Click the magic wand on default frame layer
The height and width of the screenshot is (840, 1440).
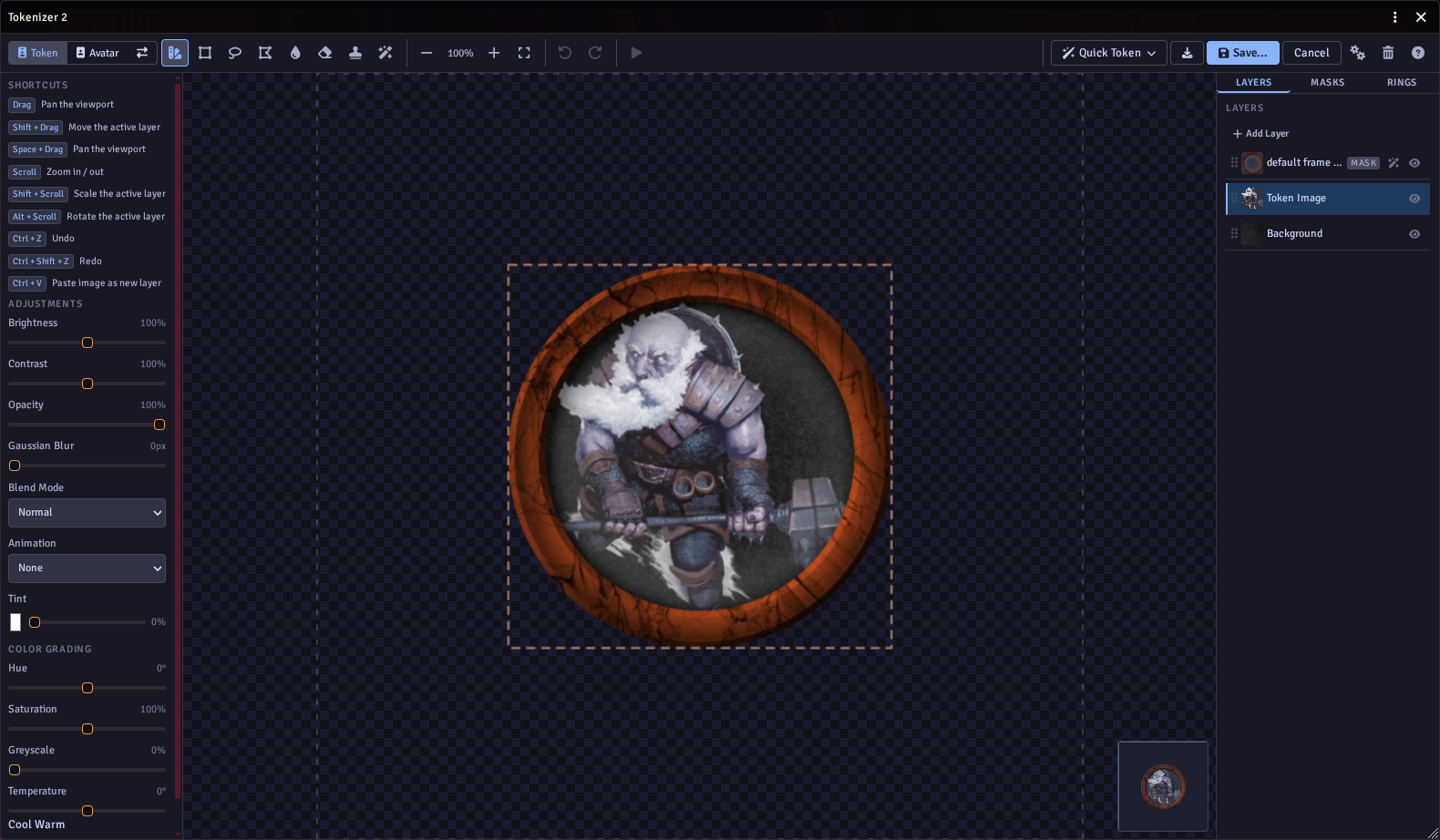click(x=1394, y=163)
